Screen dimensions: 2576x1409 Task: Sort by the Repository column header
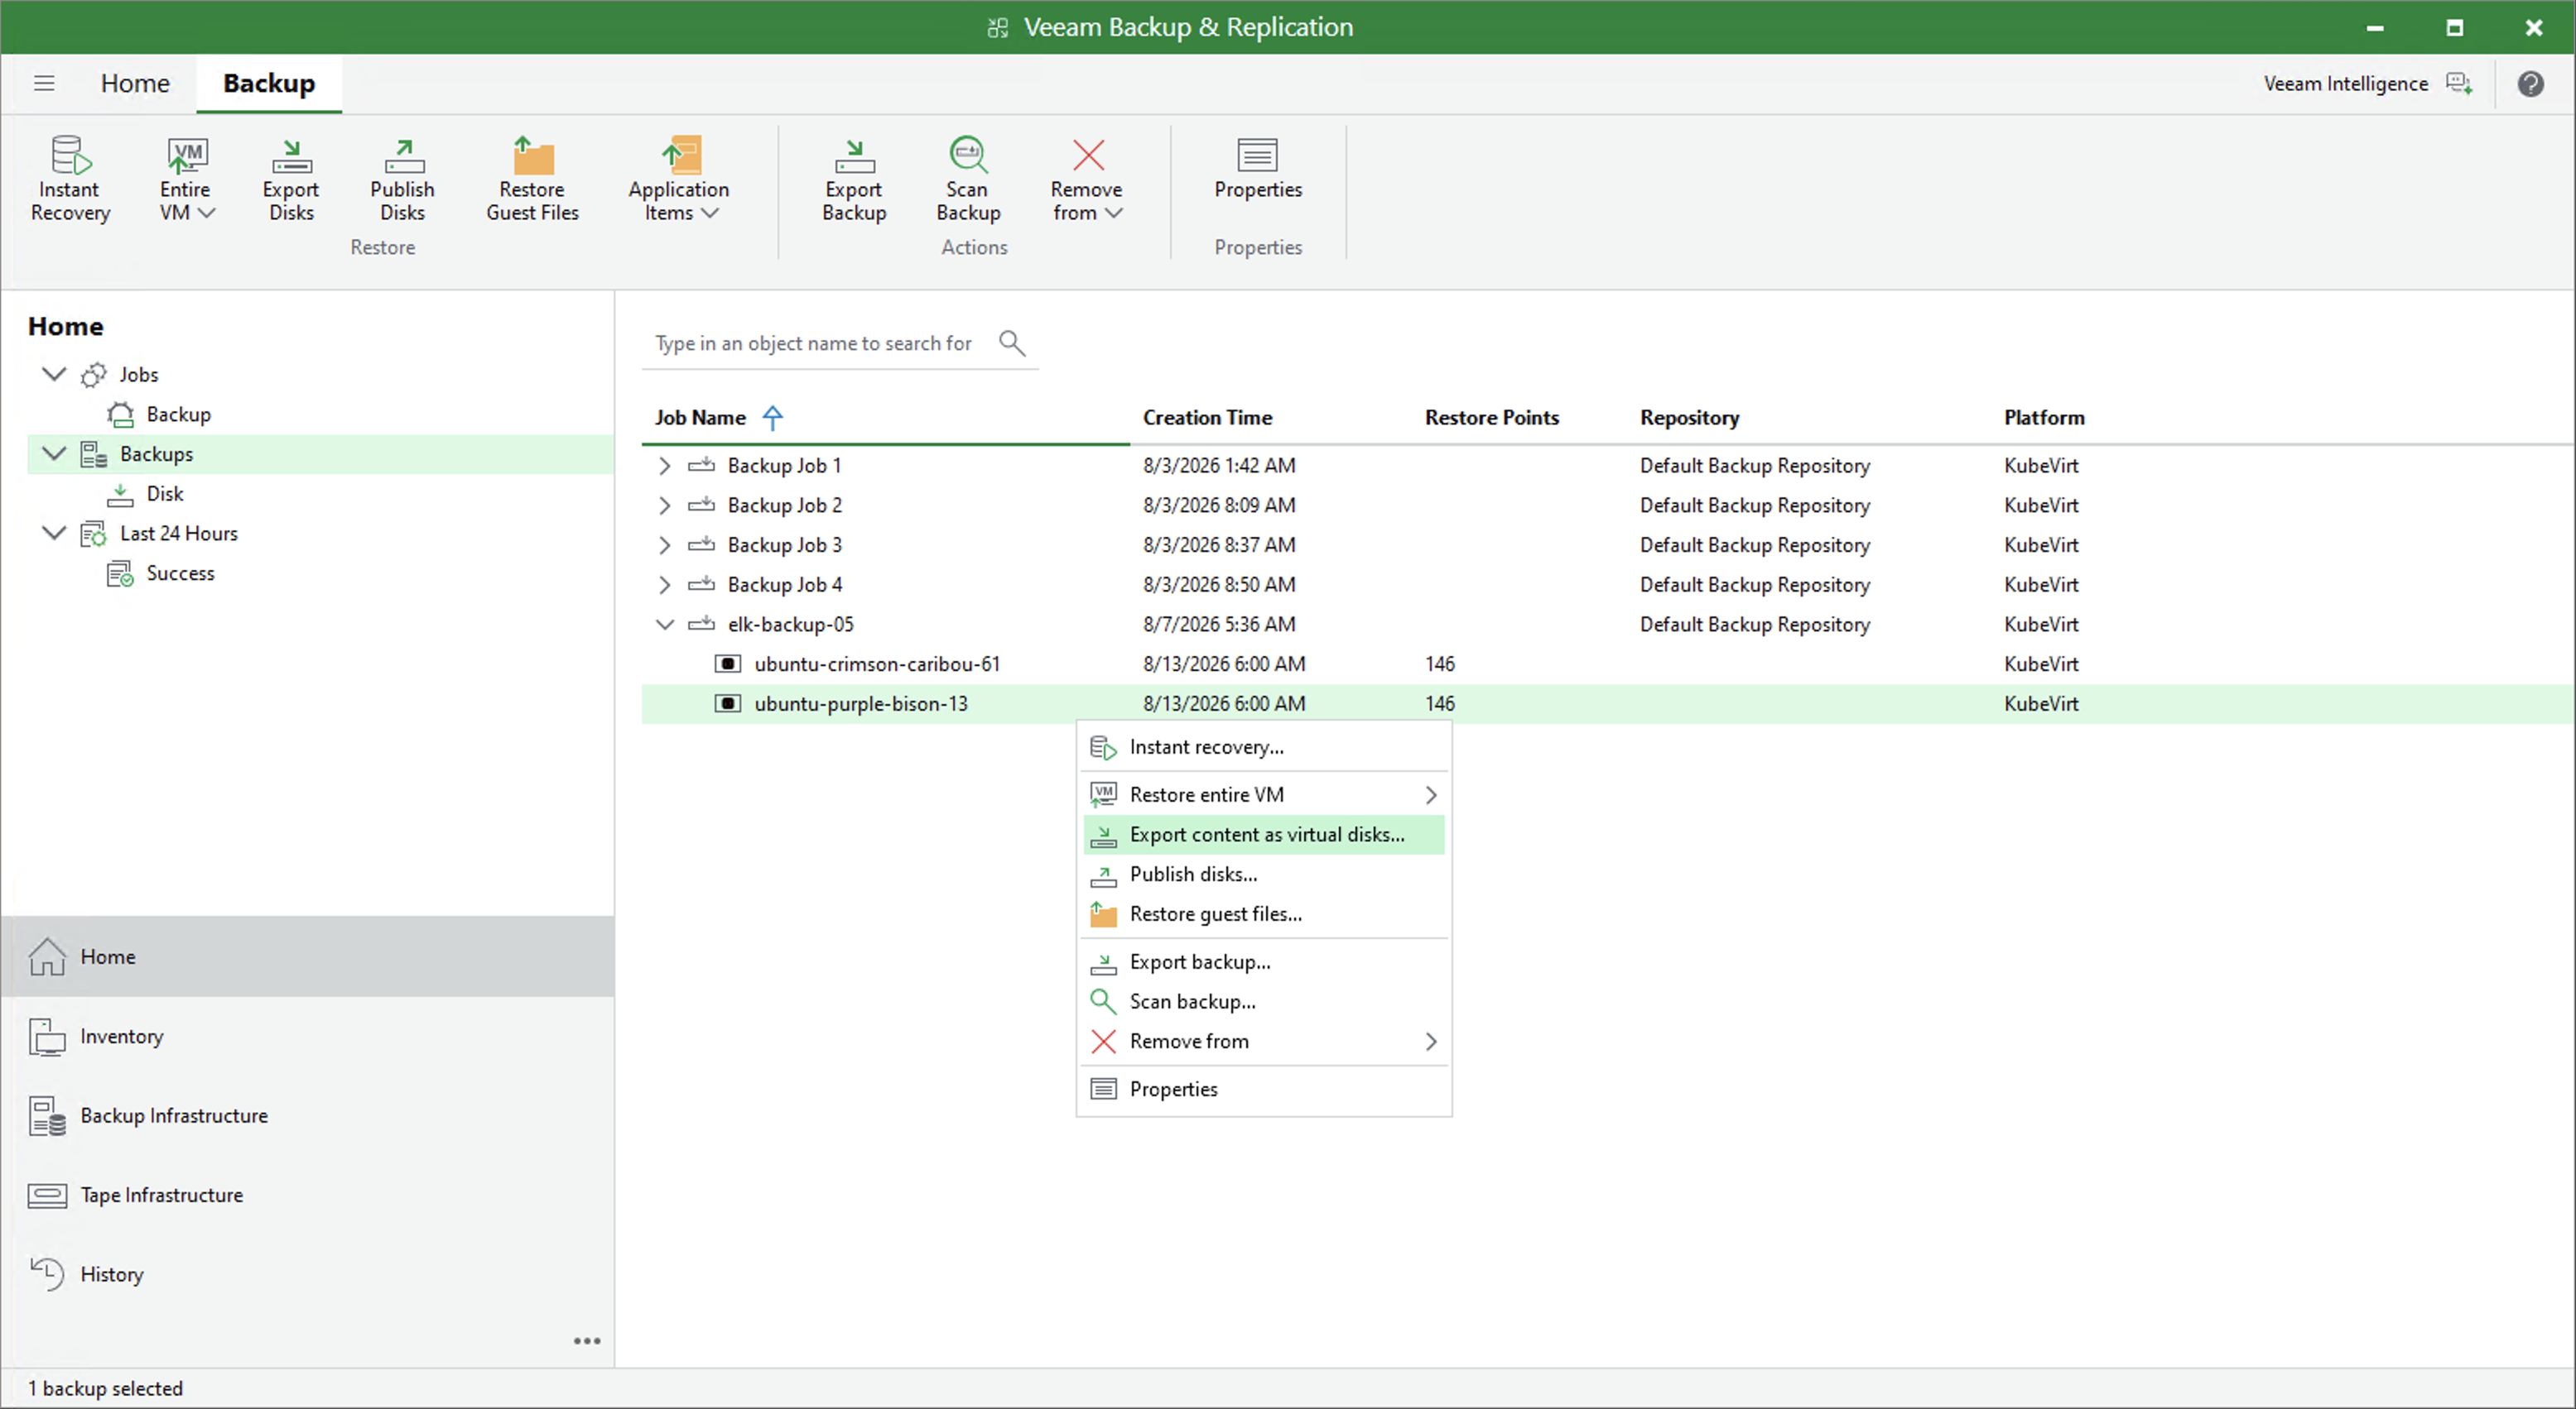click(x=1690, y=418)
